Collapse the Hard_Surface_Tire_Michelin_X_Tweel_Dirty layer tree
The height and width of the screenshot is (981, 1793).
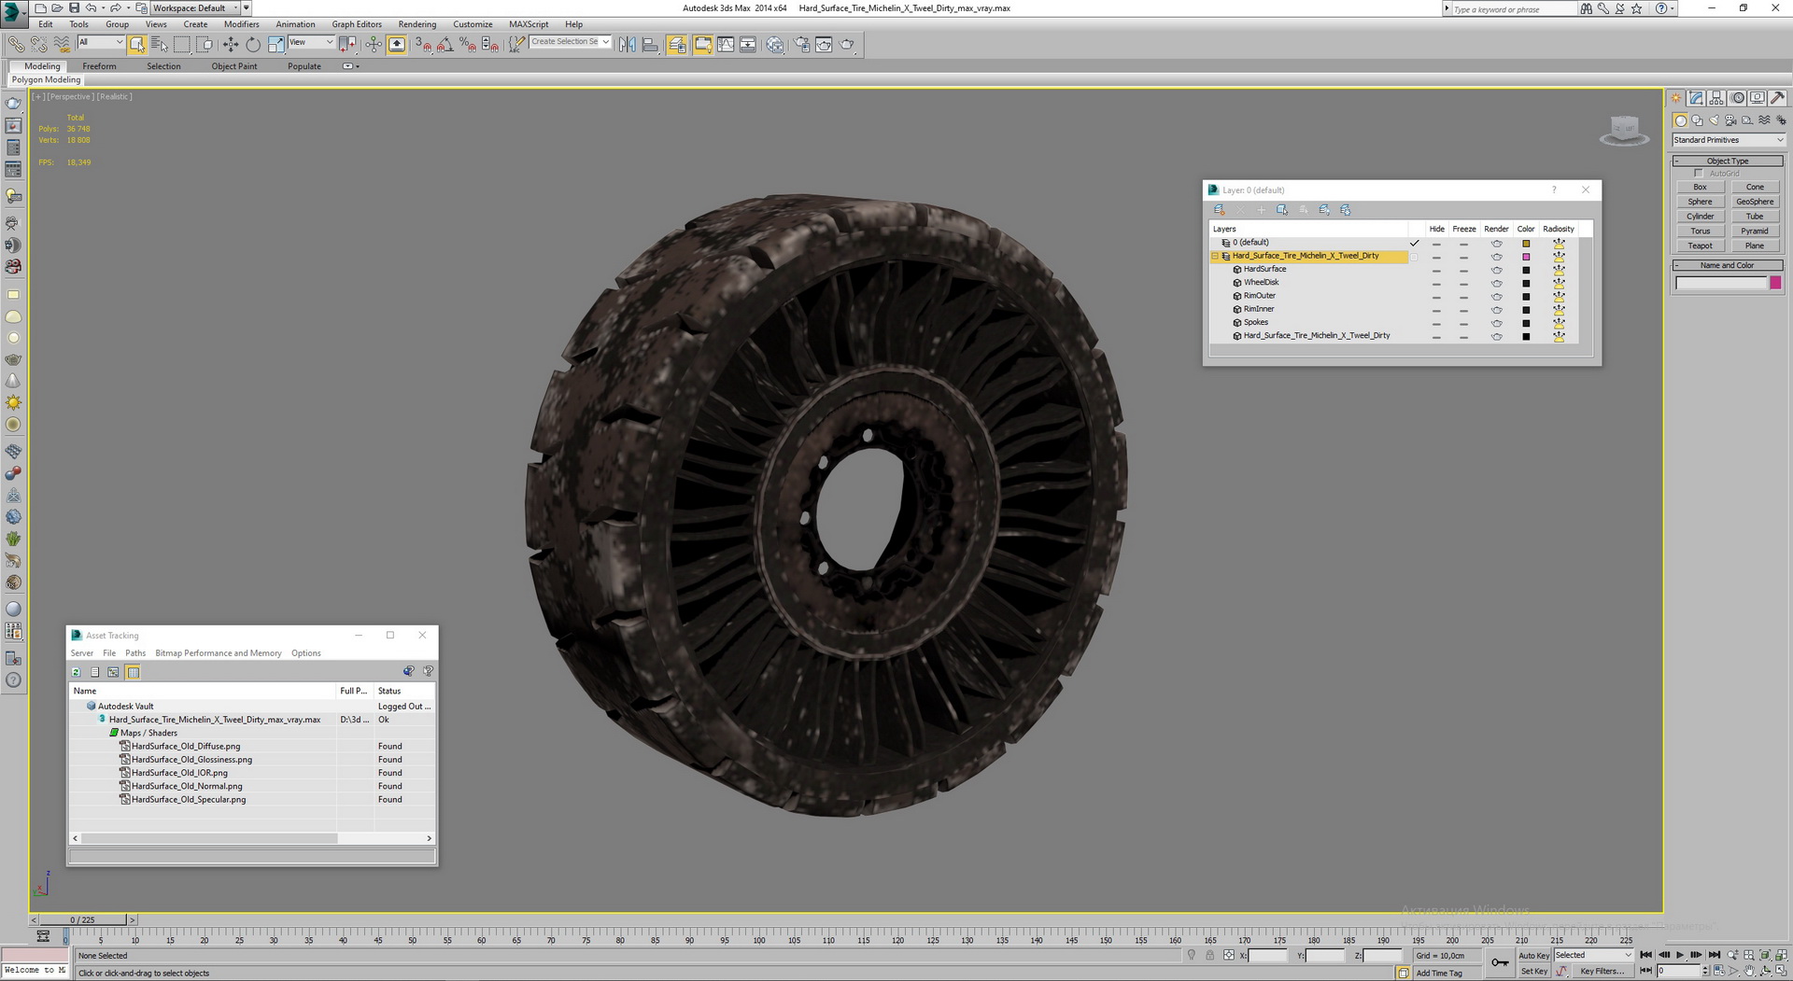point(1215,256)
